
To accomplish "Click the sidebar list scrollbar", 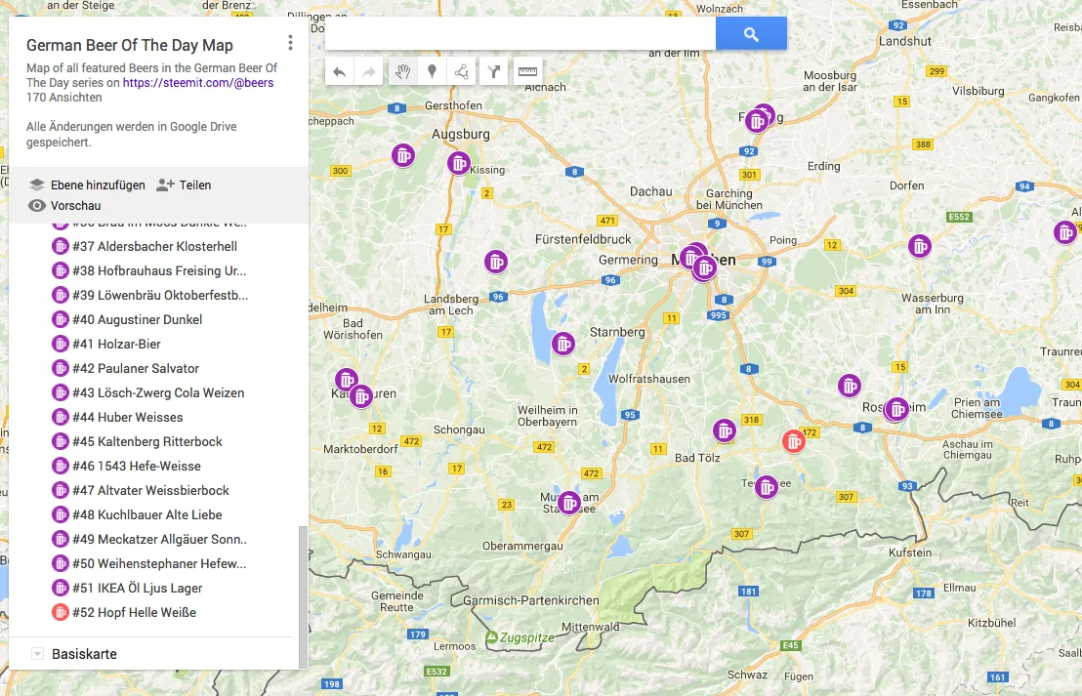I will click(x=303, y=597).
